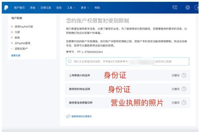Open the 资金 navigation item
The height and width of the screenshot is (132, 200).
[32, 8]
